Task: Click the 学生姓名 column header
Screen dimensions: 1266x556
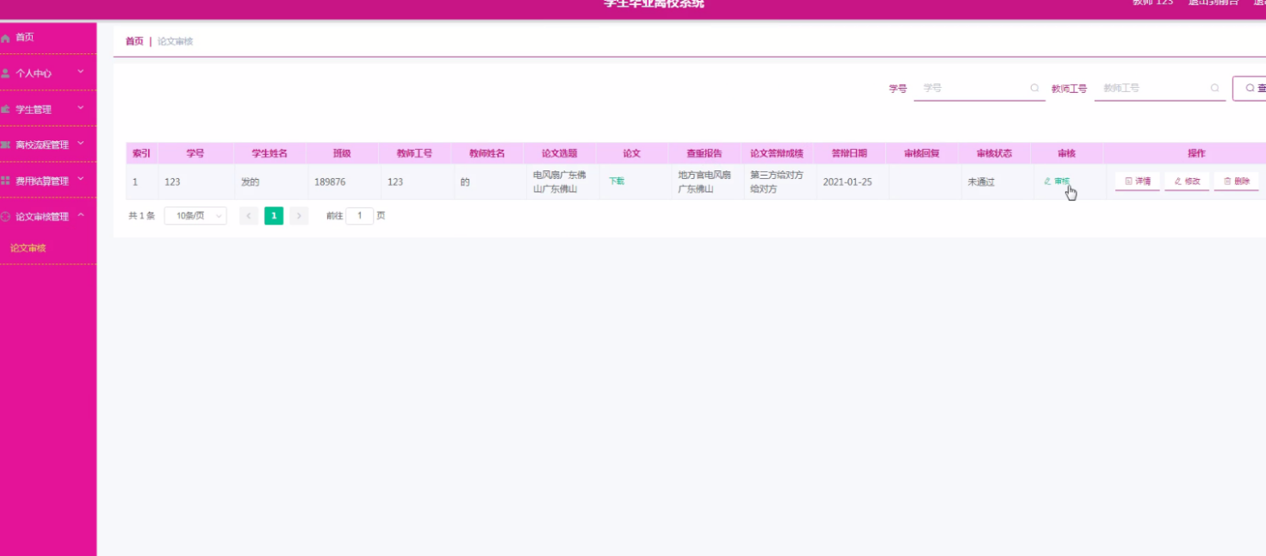Action: click(x=270, y=153)
